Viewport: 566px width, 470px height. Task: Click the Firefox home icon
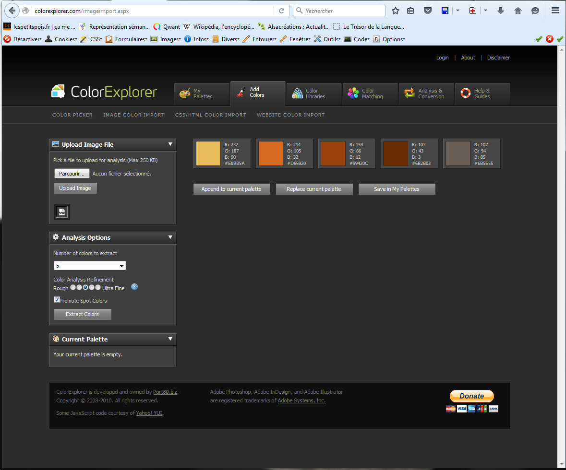(x=518, y=11)
